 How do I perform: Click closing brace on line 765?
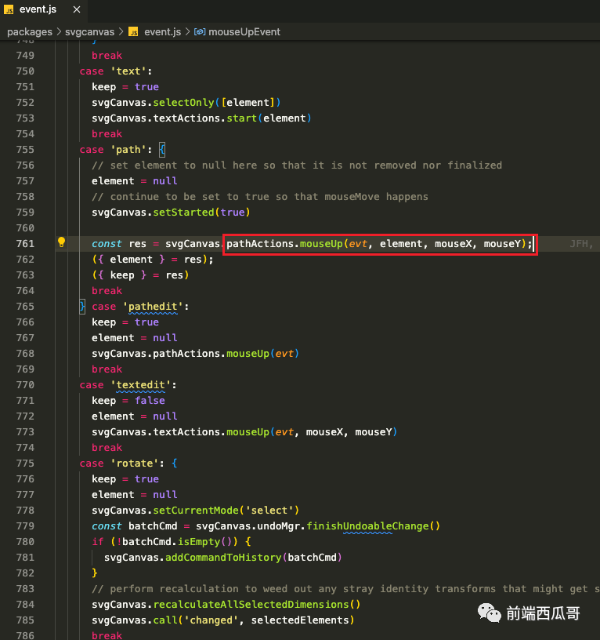[82, 307]
